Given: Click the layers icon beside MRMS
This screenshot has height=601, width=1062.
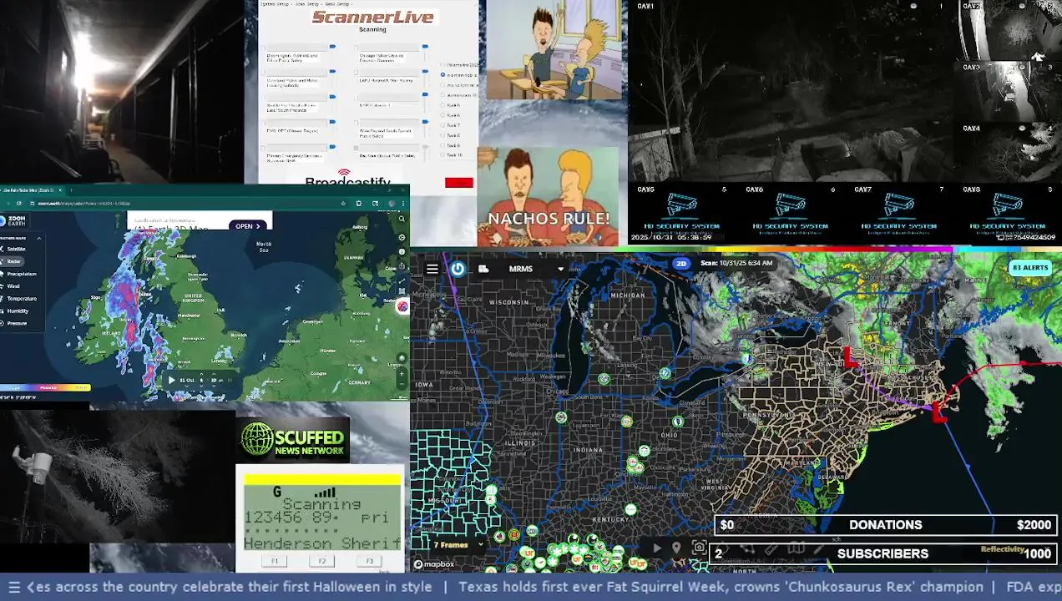Looking at the screenshot, I should (483, 269).
